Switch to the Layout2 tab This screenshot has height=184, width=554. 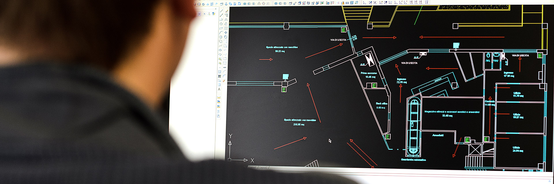(263, 167)
